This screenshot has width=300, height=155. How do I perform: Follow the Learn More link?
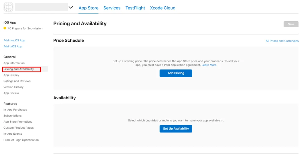pos(209,65)
